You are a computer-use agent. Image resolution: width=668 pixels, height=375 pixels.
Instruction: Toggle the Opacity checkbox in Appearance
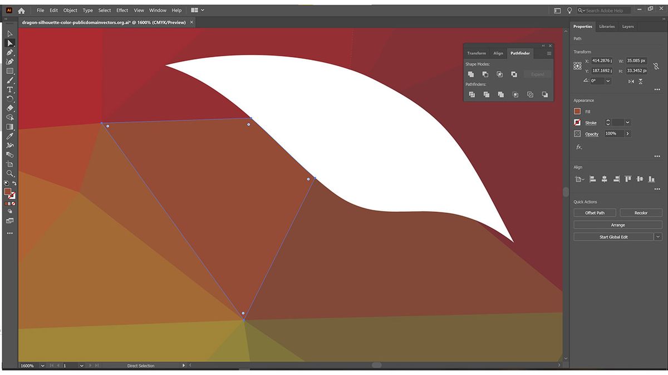[x=577, y=133]
